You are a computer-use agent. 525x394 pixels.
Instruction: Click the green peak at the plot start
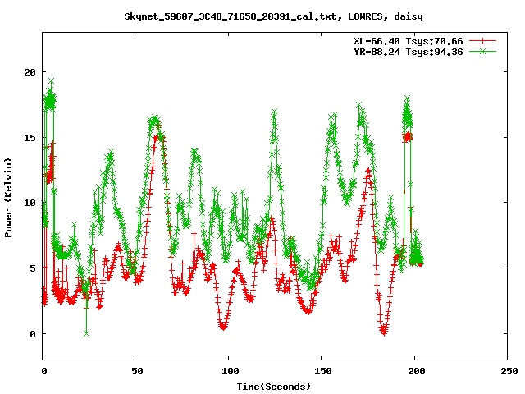coord(51,82)
